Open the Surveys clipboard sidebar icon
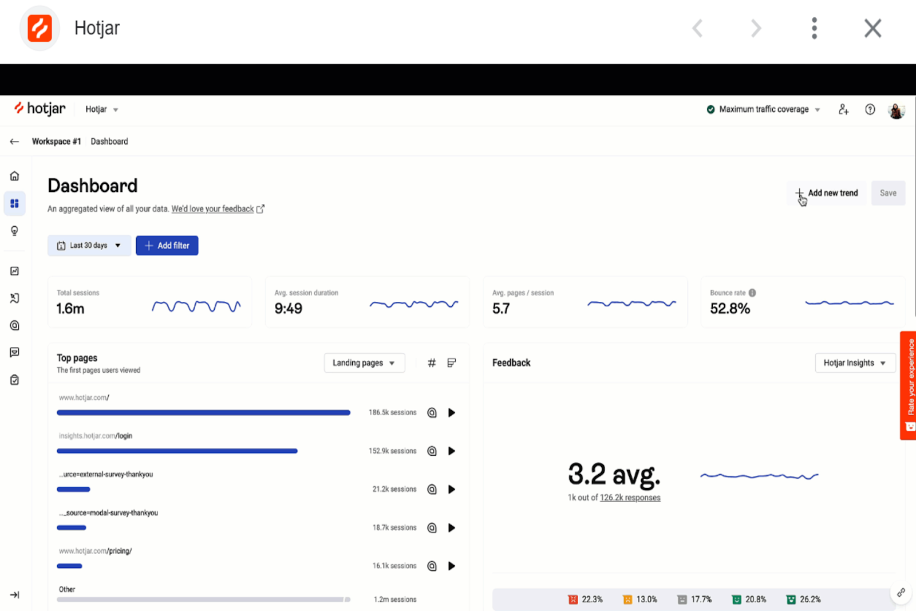 pos(15,380)
